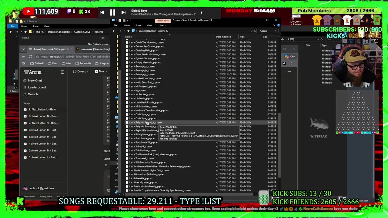This screenshot has height=218, width=388.
Task: Select file Lisa - Hello Good Day_p.psarc
Action: point(145,82)
